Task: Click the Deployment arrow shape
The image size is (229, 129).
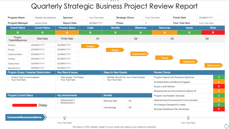Action: tap(189, 61)
